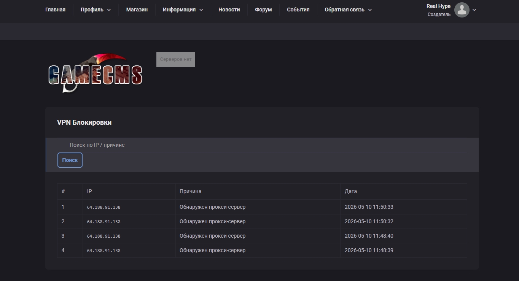Image resolution: width=519 pixels, height=281 pixels.
Task: Click date 2026-05-10 11:50:33
Action: click(369, 207)
